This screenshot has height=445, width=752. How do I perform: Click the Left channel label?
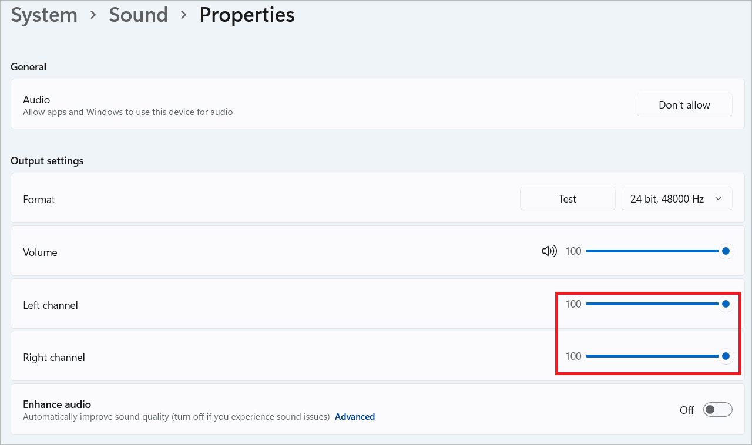(51, 305)
